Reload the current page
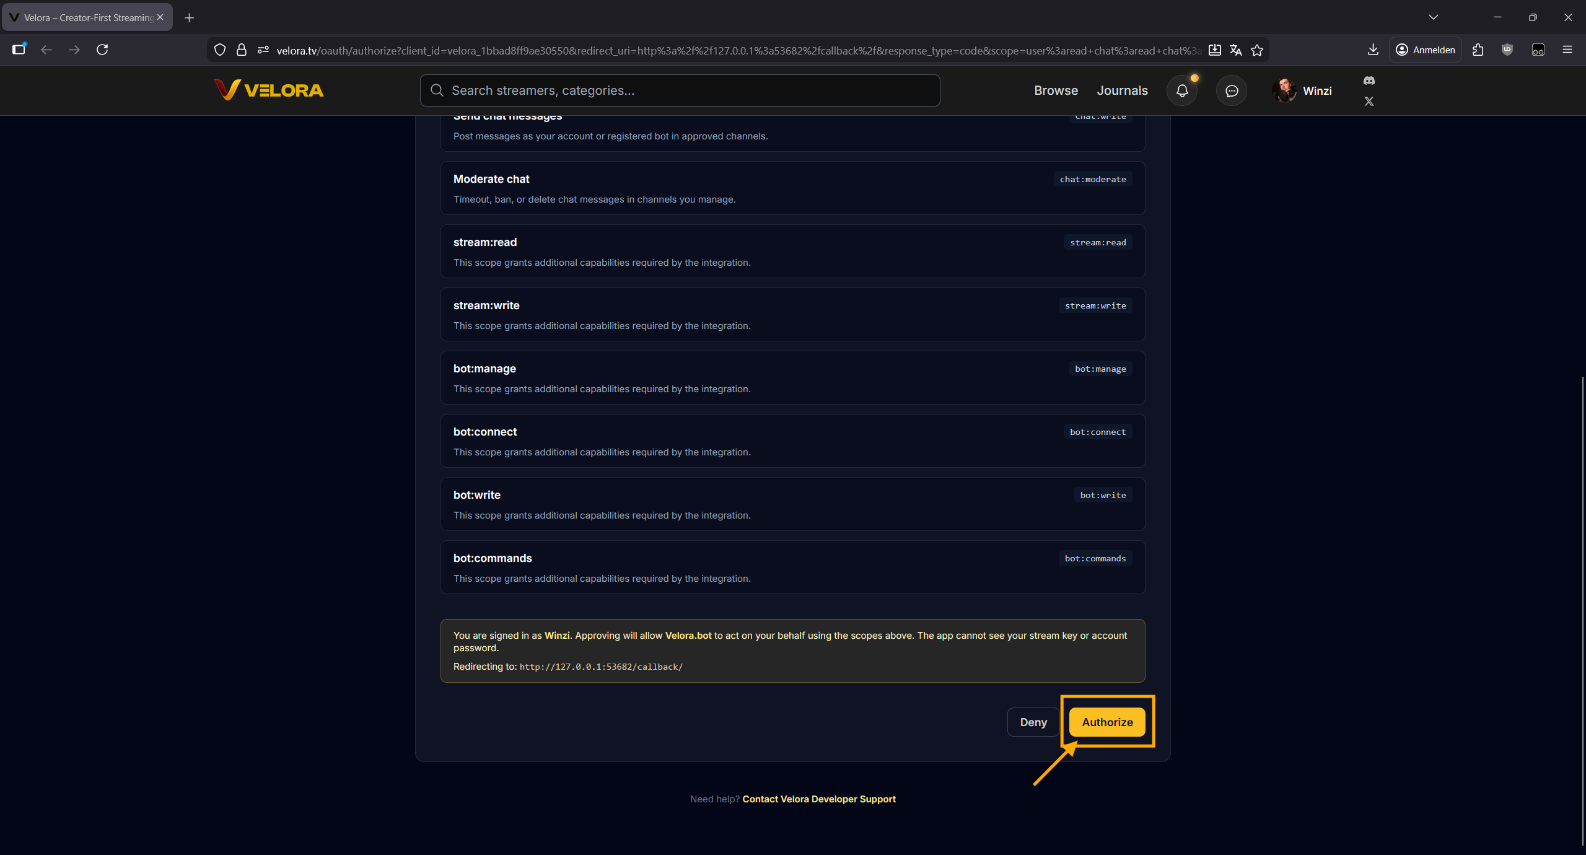Viewport: 1586px width, 855px height. 102,50
